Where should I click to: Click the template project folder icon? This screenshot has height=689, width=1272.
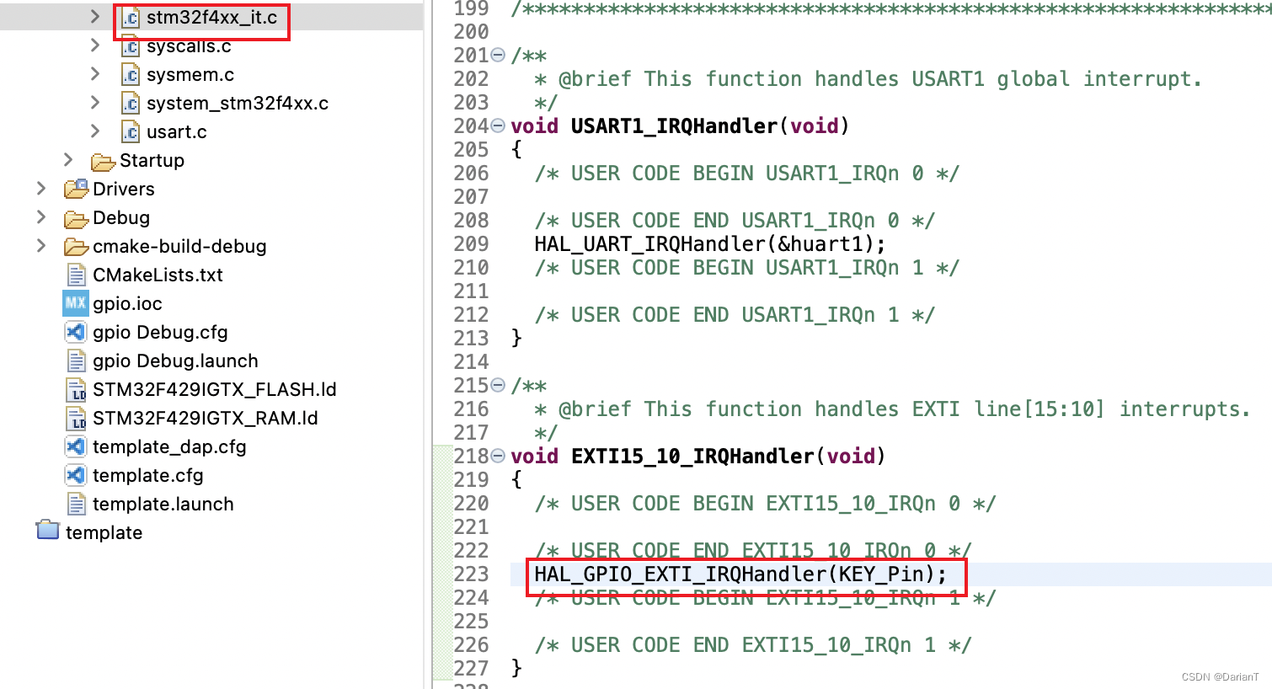[x=48, y=531]
